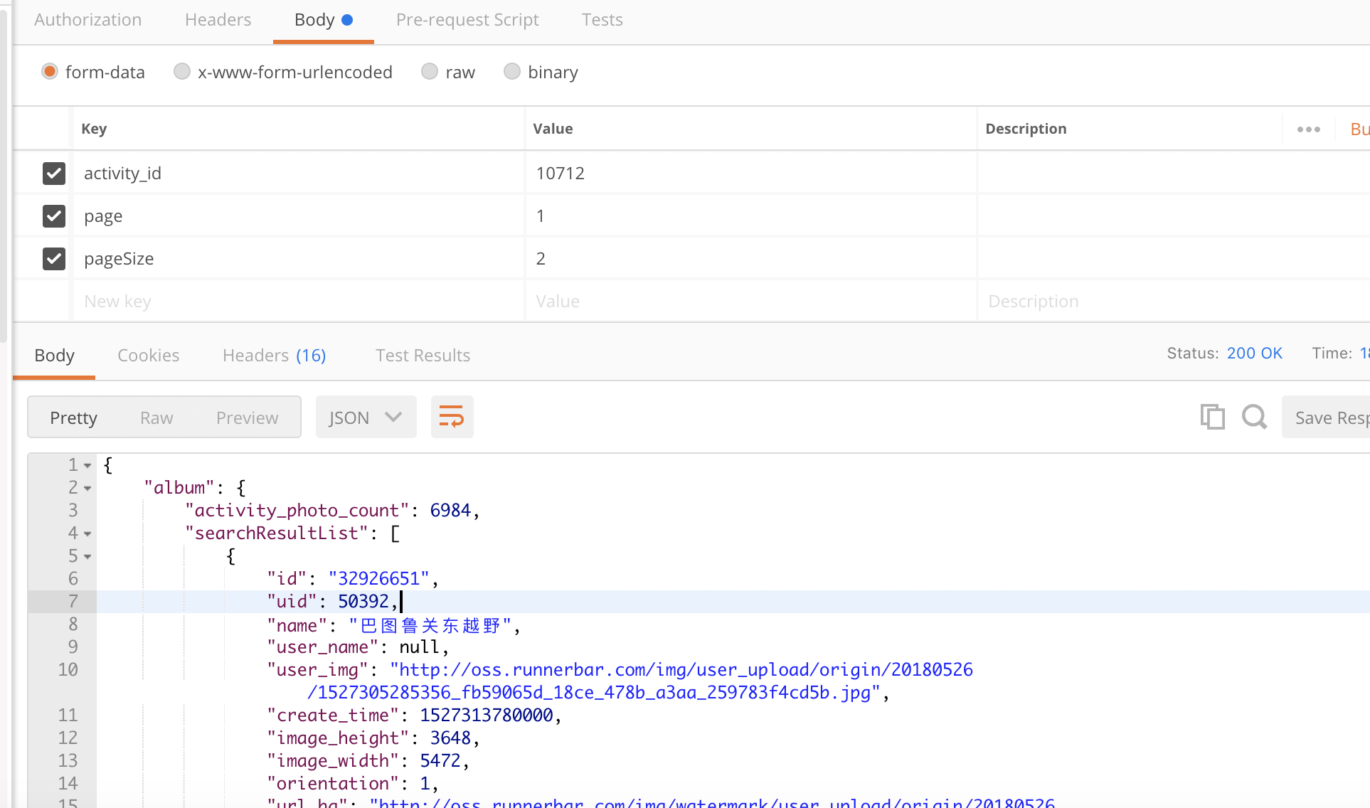
Task: Open the Pre-request Script tab
Action: click(467, 20)
